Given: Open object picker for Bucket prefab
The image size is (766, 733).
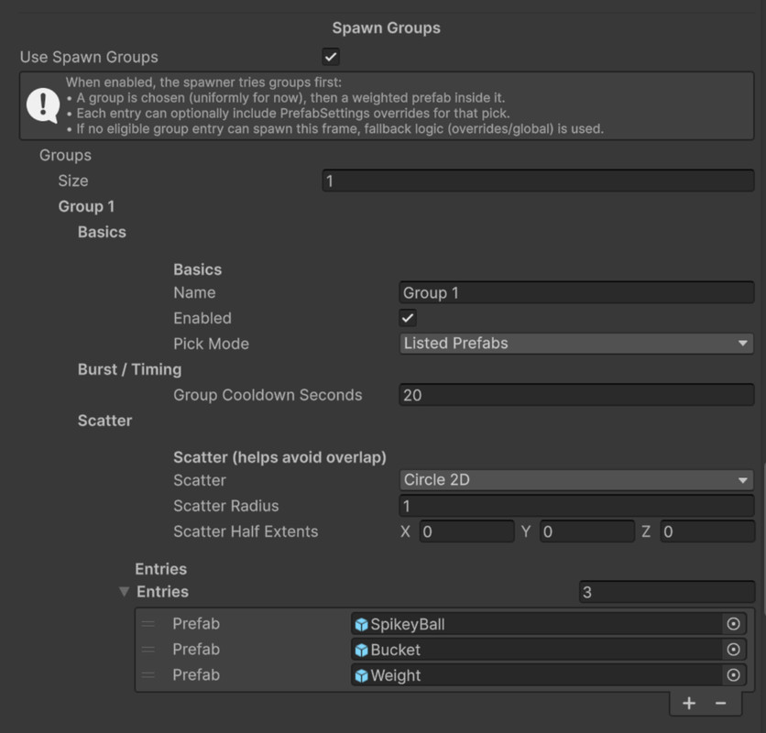Looking at the screenshot, I should [x=733, y=650].
